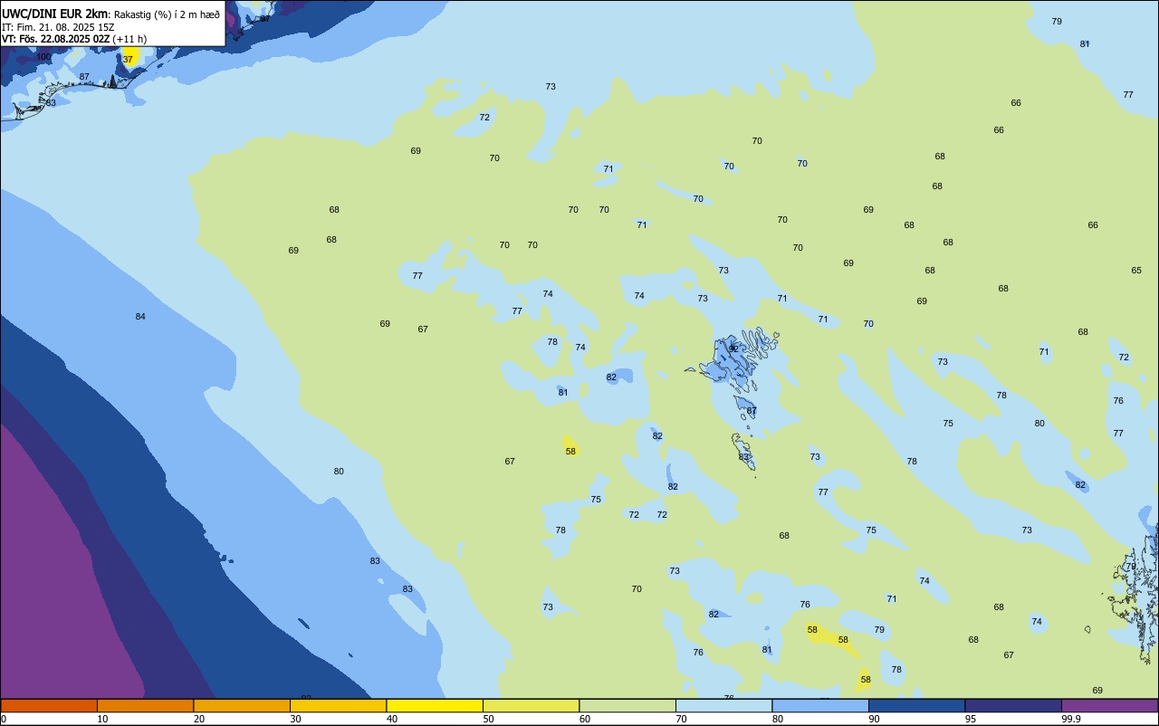
Task: Click the 'VT: Fös. 22.08.2025 02Z' line
Action: point(56,39)
